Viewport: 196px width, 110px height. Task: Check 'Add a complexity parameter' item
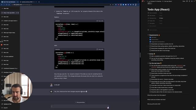pos(150,56)
